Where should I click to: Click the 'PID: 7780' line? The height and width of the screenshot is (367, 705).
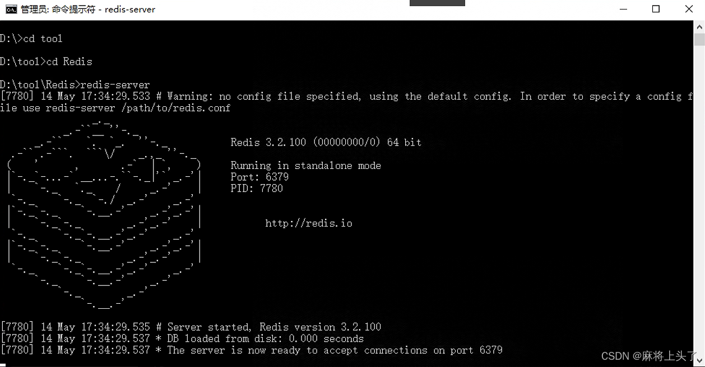point(257,189)
